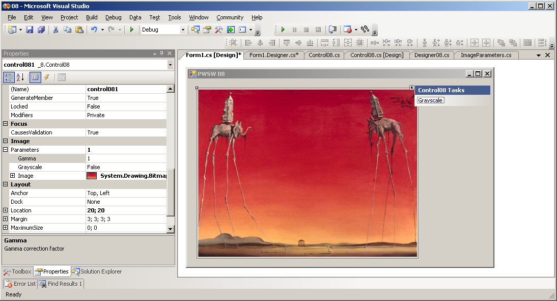Open the Error List tab
Image resolution: width=557 pixels, height=301 pixels.
[x=20, y=284]
